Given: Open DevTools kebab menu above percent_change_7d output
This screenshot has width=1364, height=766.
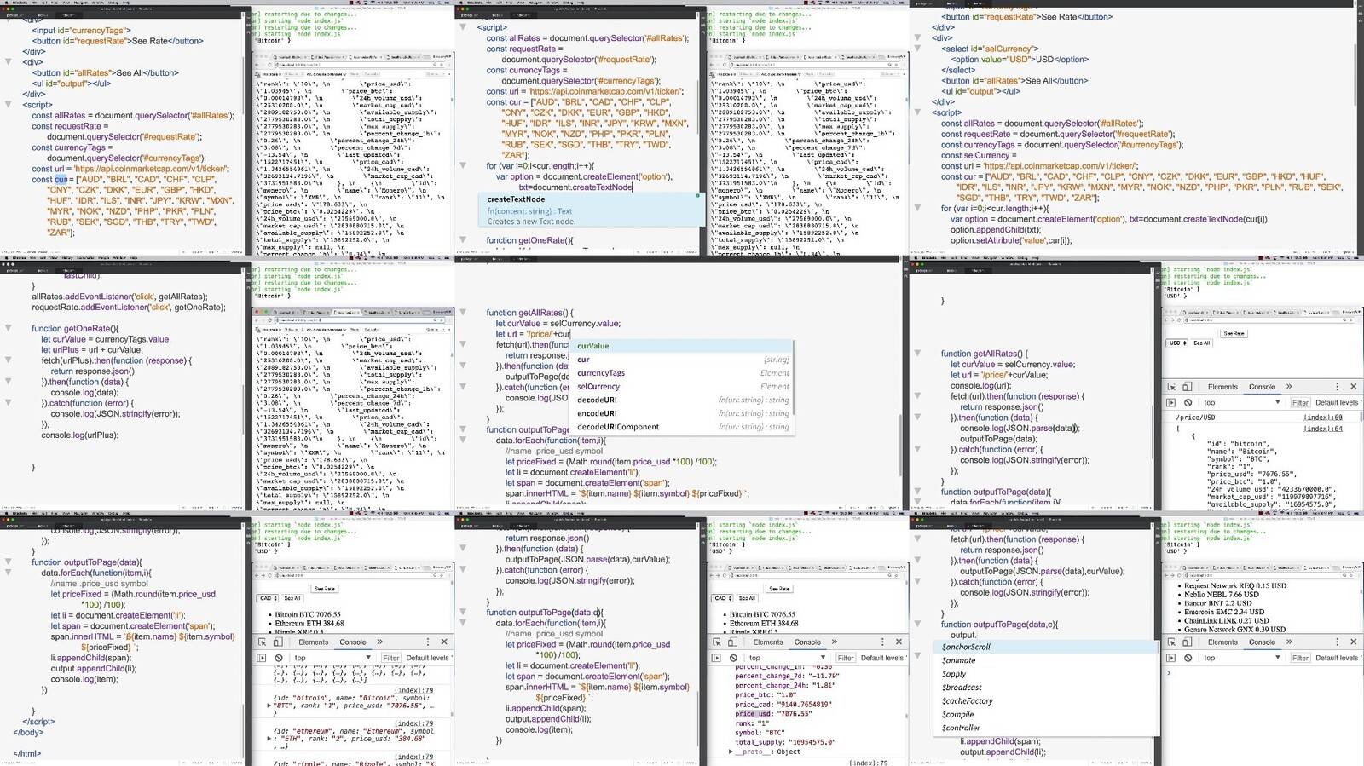Looking at the screenshot, I should (x=882, y=642).
